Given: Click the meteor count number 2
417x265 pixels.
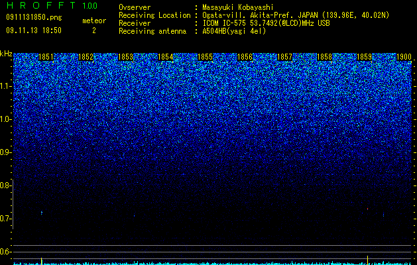Looking at the screenshot, I should pos(94,30).
